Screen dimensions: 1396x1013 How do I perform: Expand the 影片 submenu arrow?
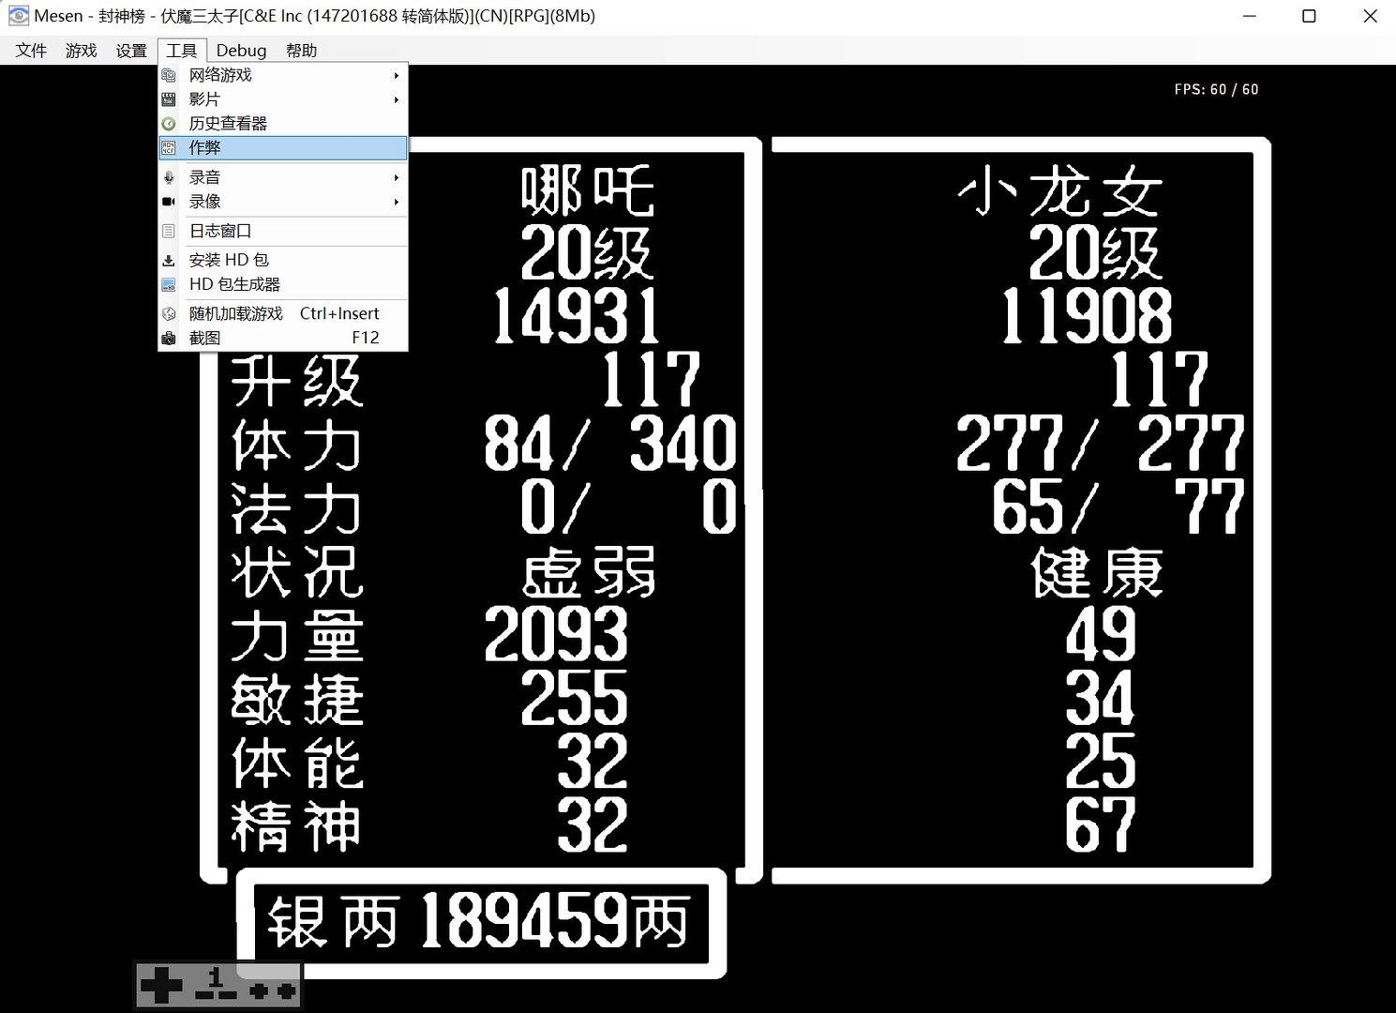[396, 98]
